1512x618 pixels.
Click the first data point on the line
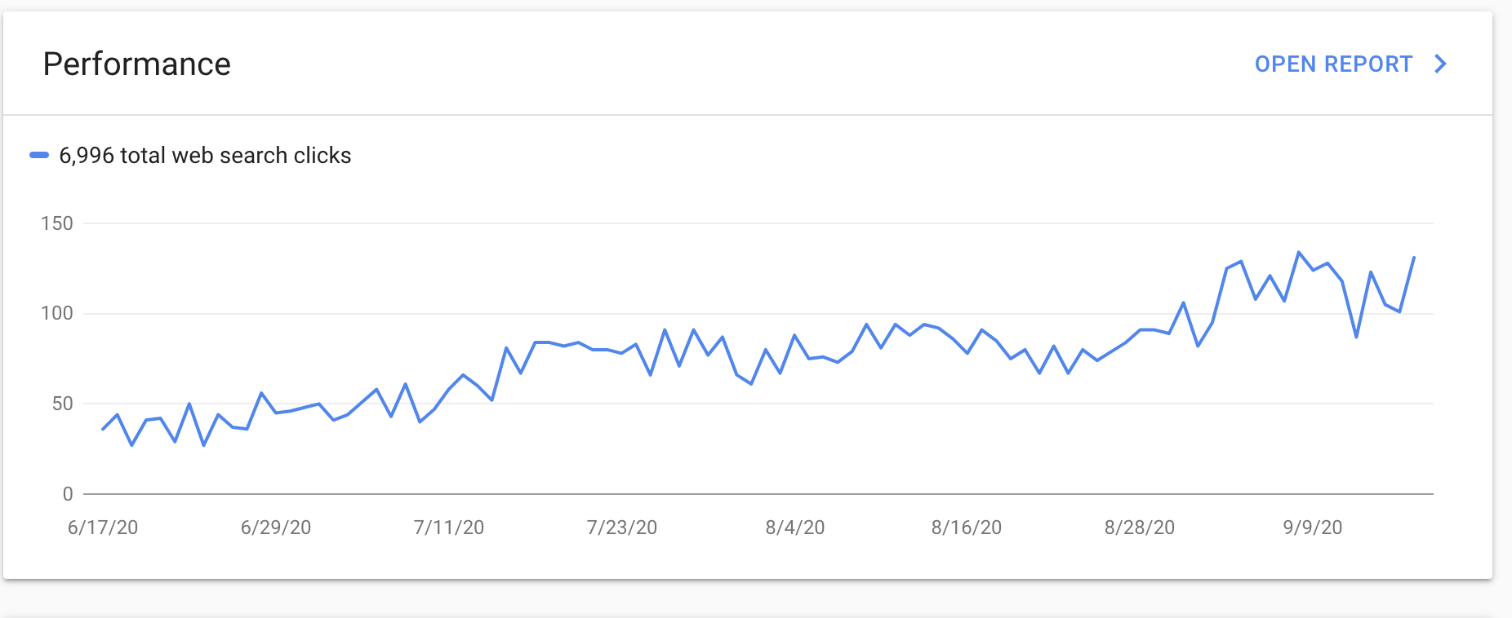point(103,429)
